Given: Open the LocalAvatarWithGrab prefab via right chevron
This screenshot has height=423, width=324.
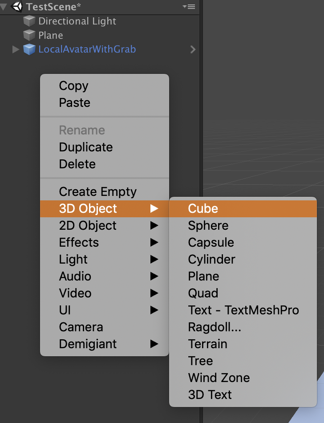Looking at the screenshot, I should click(x=193, y=49).
